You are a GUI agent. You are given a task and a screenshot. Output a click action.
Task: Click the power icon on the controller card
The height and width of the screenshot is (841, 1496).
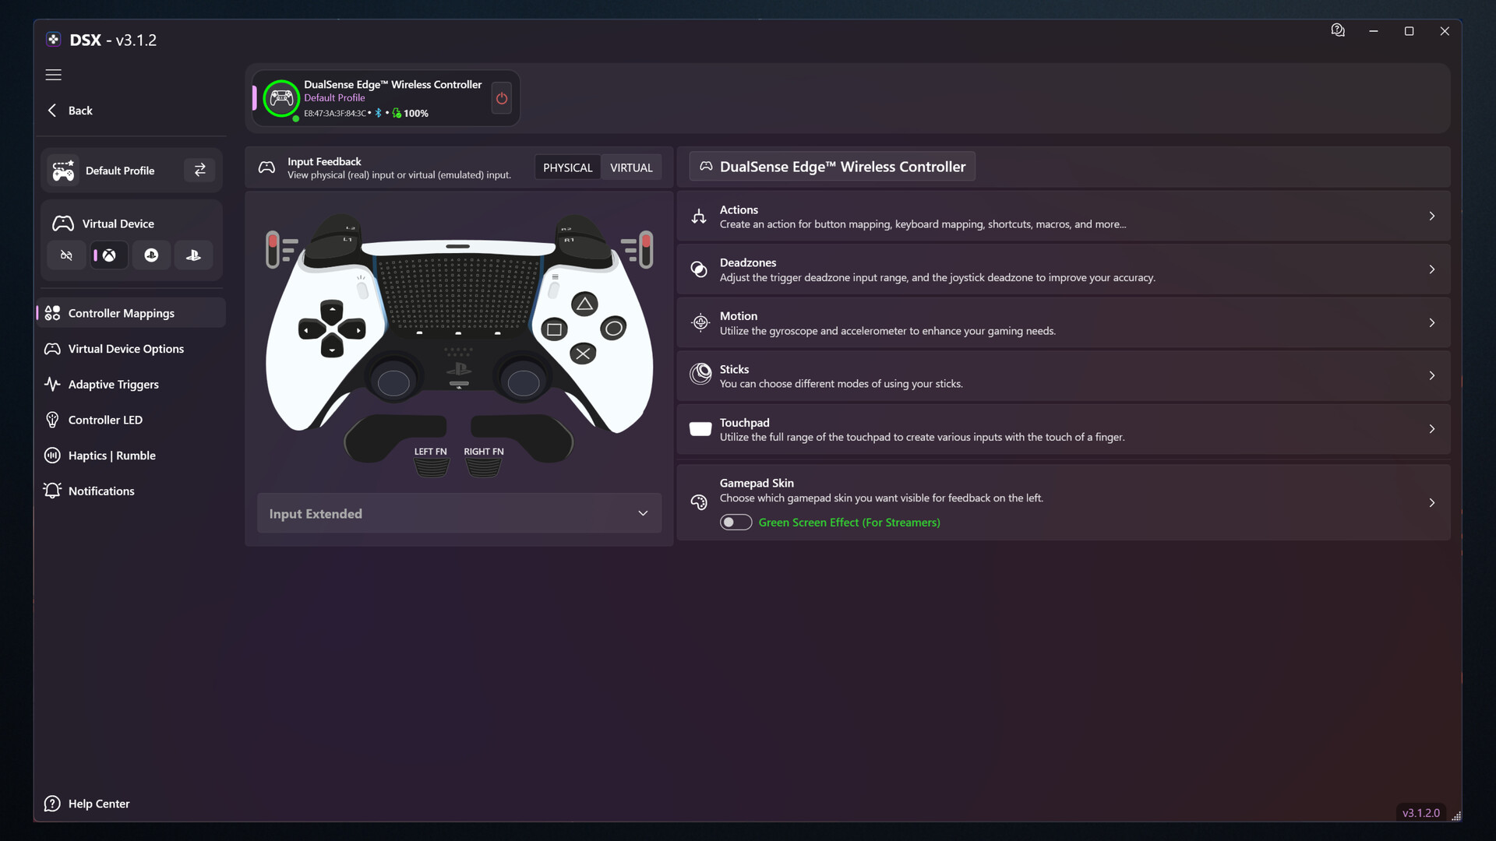pos(501,98)
